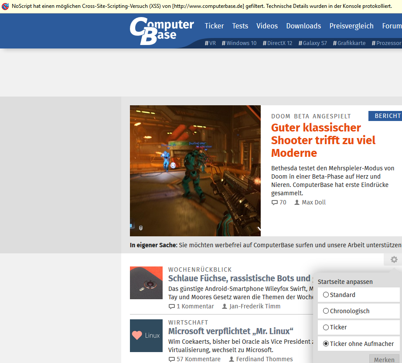Screen dimensions: 402x363
Task: Open the Doom beta screenshot thumbnail
Action: (x=195, y=171)
